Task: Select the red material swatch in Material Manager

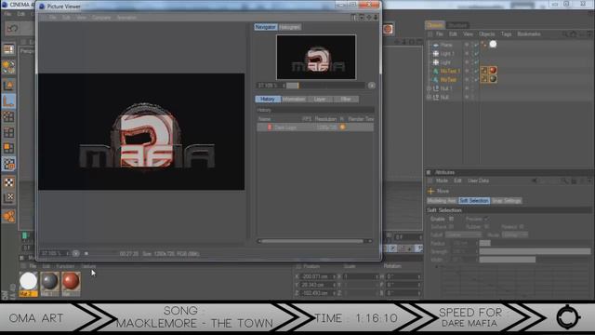Action: pos(71,283)
